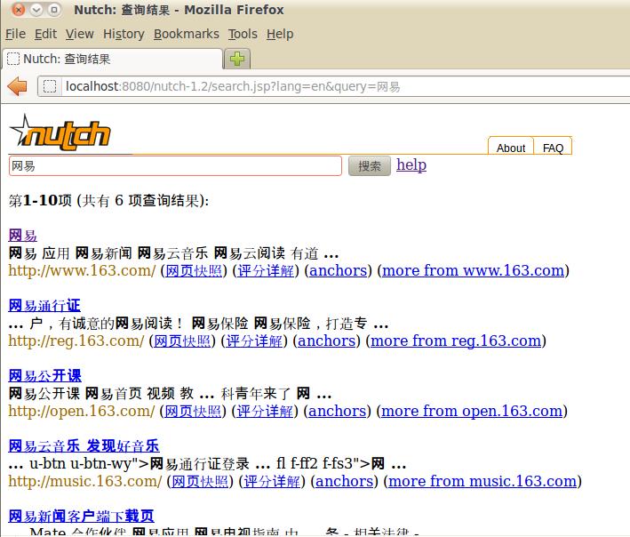Click the Firefox back arrow button
Image resolution: width=630 pixels, height=537 pixels.
[17, 86]
